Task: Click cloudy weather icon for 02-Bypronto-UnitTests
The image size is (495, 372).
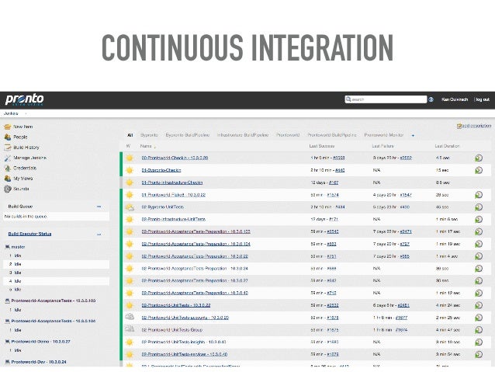Action: click(x=130, y=207)
